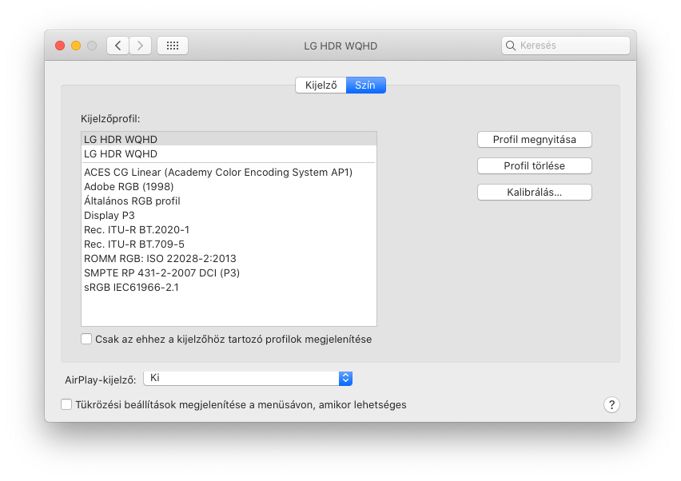This screenshot has width=681, height=481.
Task: Focus the Keresés search field
Action: click(x=565, y=46)
